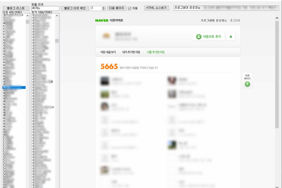Click the 로그아웃 link
The image size is (282, 188).
235,21
